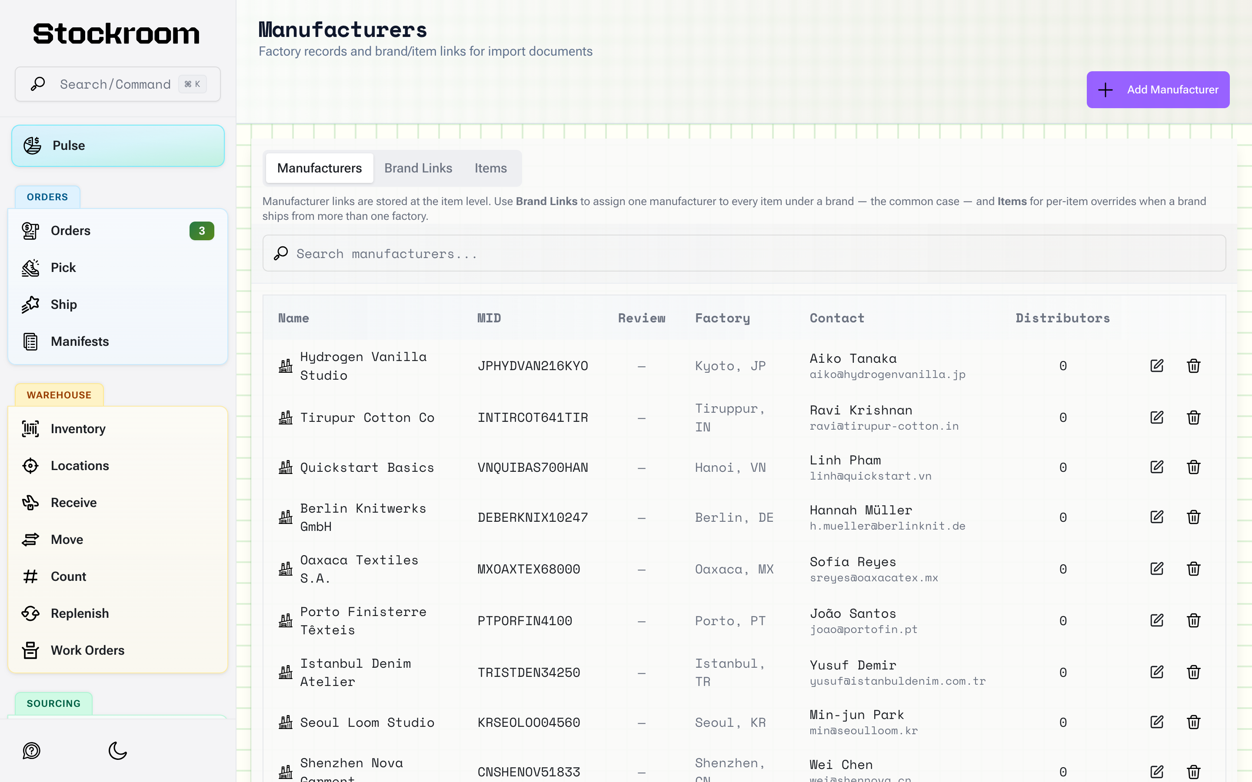Select the VNQUIBAS700HAN MID cell
The image size is (1252, 782).
coord(533,467)
